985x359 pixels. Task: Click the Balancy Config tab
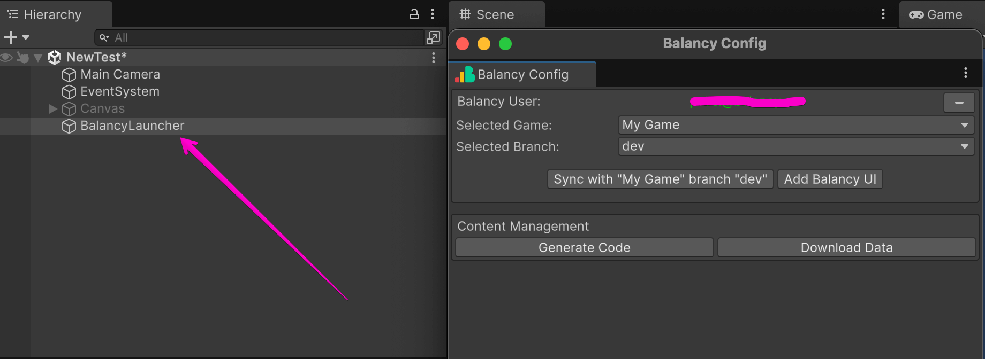click(x=522, y=74)
